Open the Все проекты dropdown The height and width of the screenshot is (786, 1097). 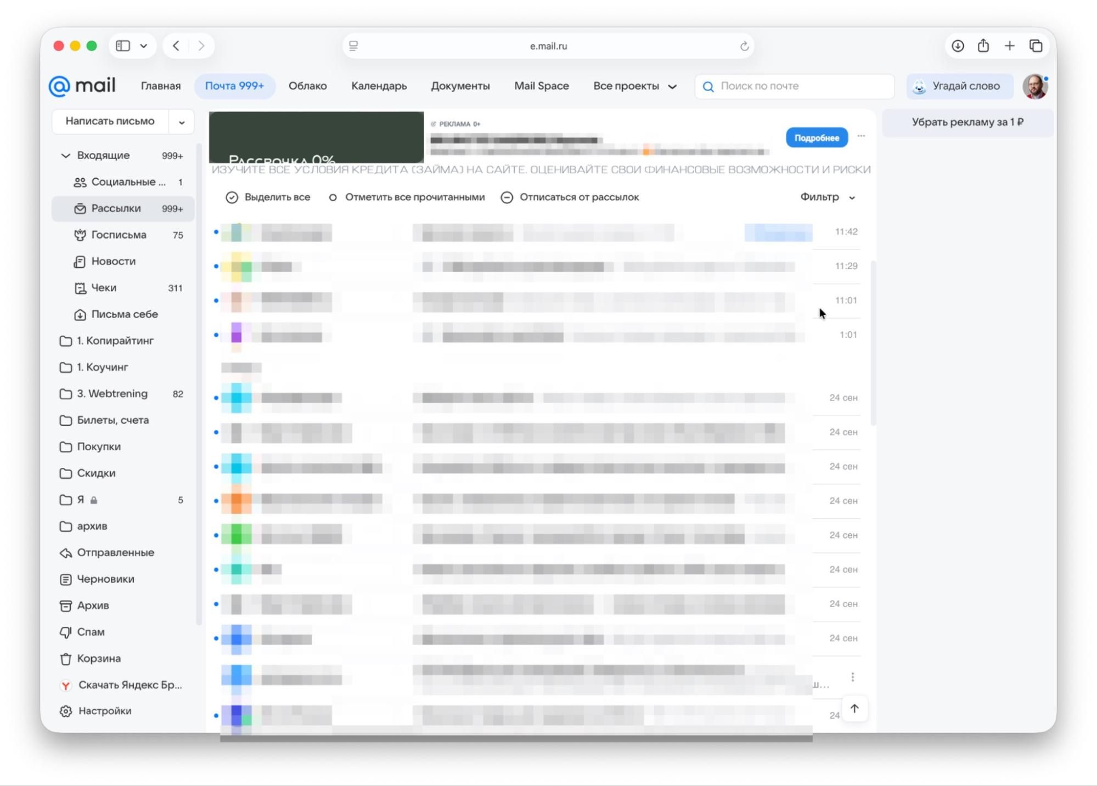pos(635,86)
